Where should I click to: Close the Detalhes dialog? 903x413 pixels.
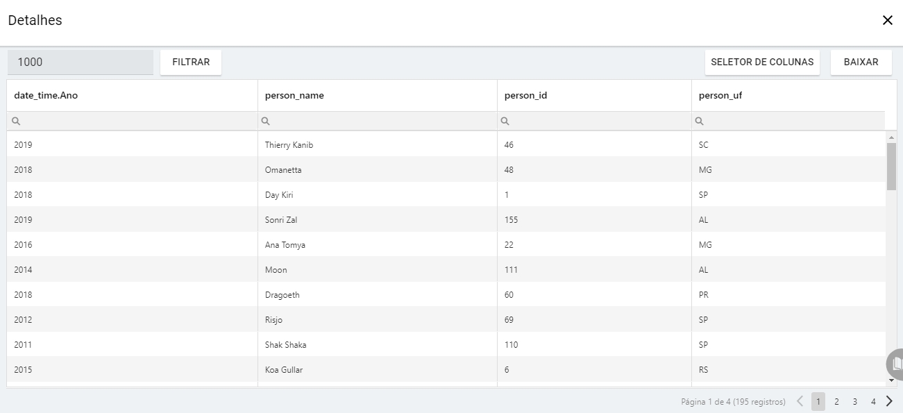point(887,21)
